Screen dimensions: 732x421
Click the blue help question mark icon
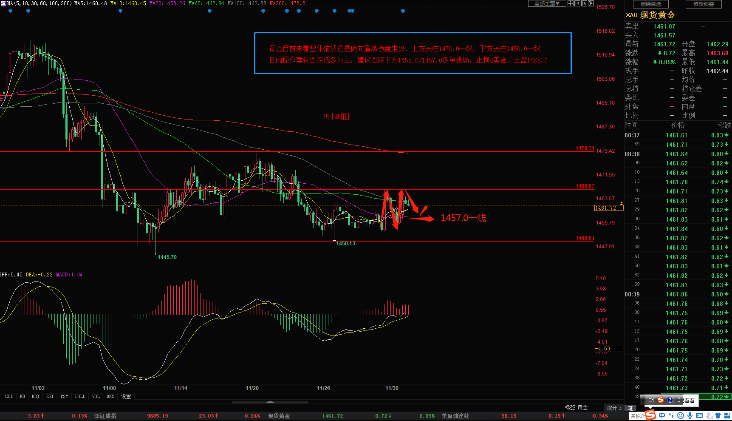point(670,400)
